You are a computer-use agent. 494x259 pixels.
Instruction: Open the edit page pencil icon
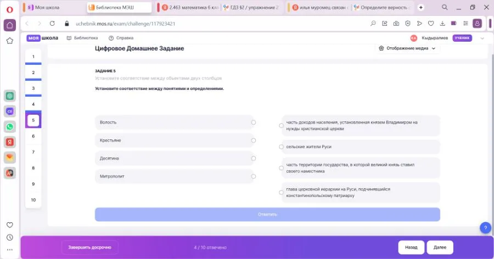coord(385,23)
